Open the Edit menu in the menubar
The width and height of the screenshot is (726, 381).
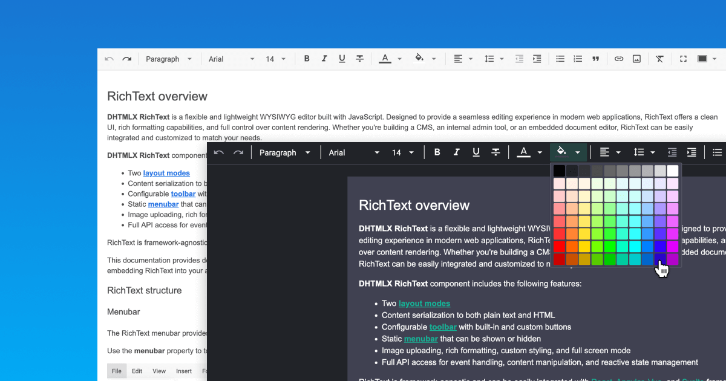(137, 371)
